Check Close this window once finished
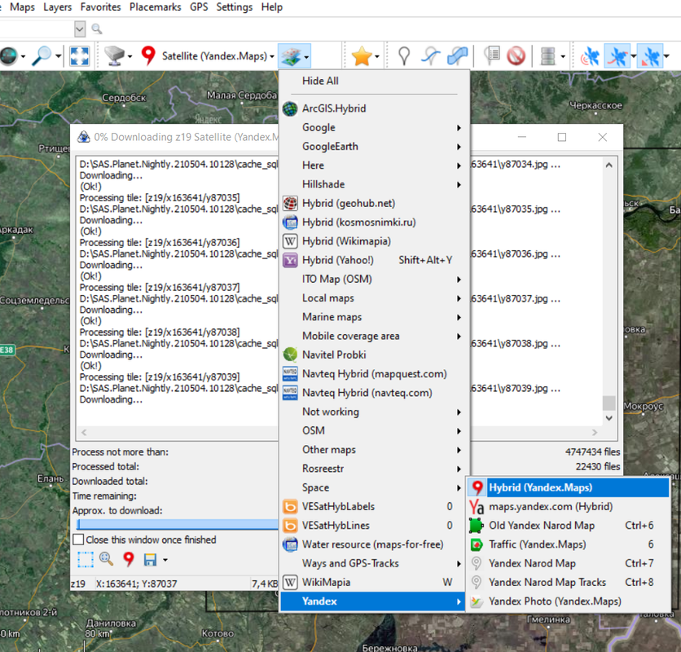 click(79, 540)
